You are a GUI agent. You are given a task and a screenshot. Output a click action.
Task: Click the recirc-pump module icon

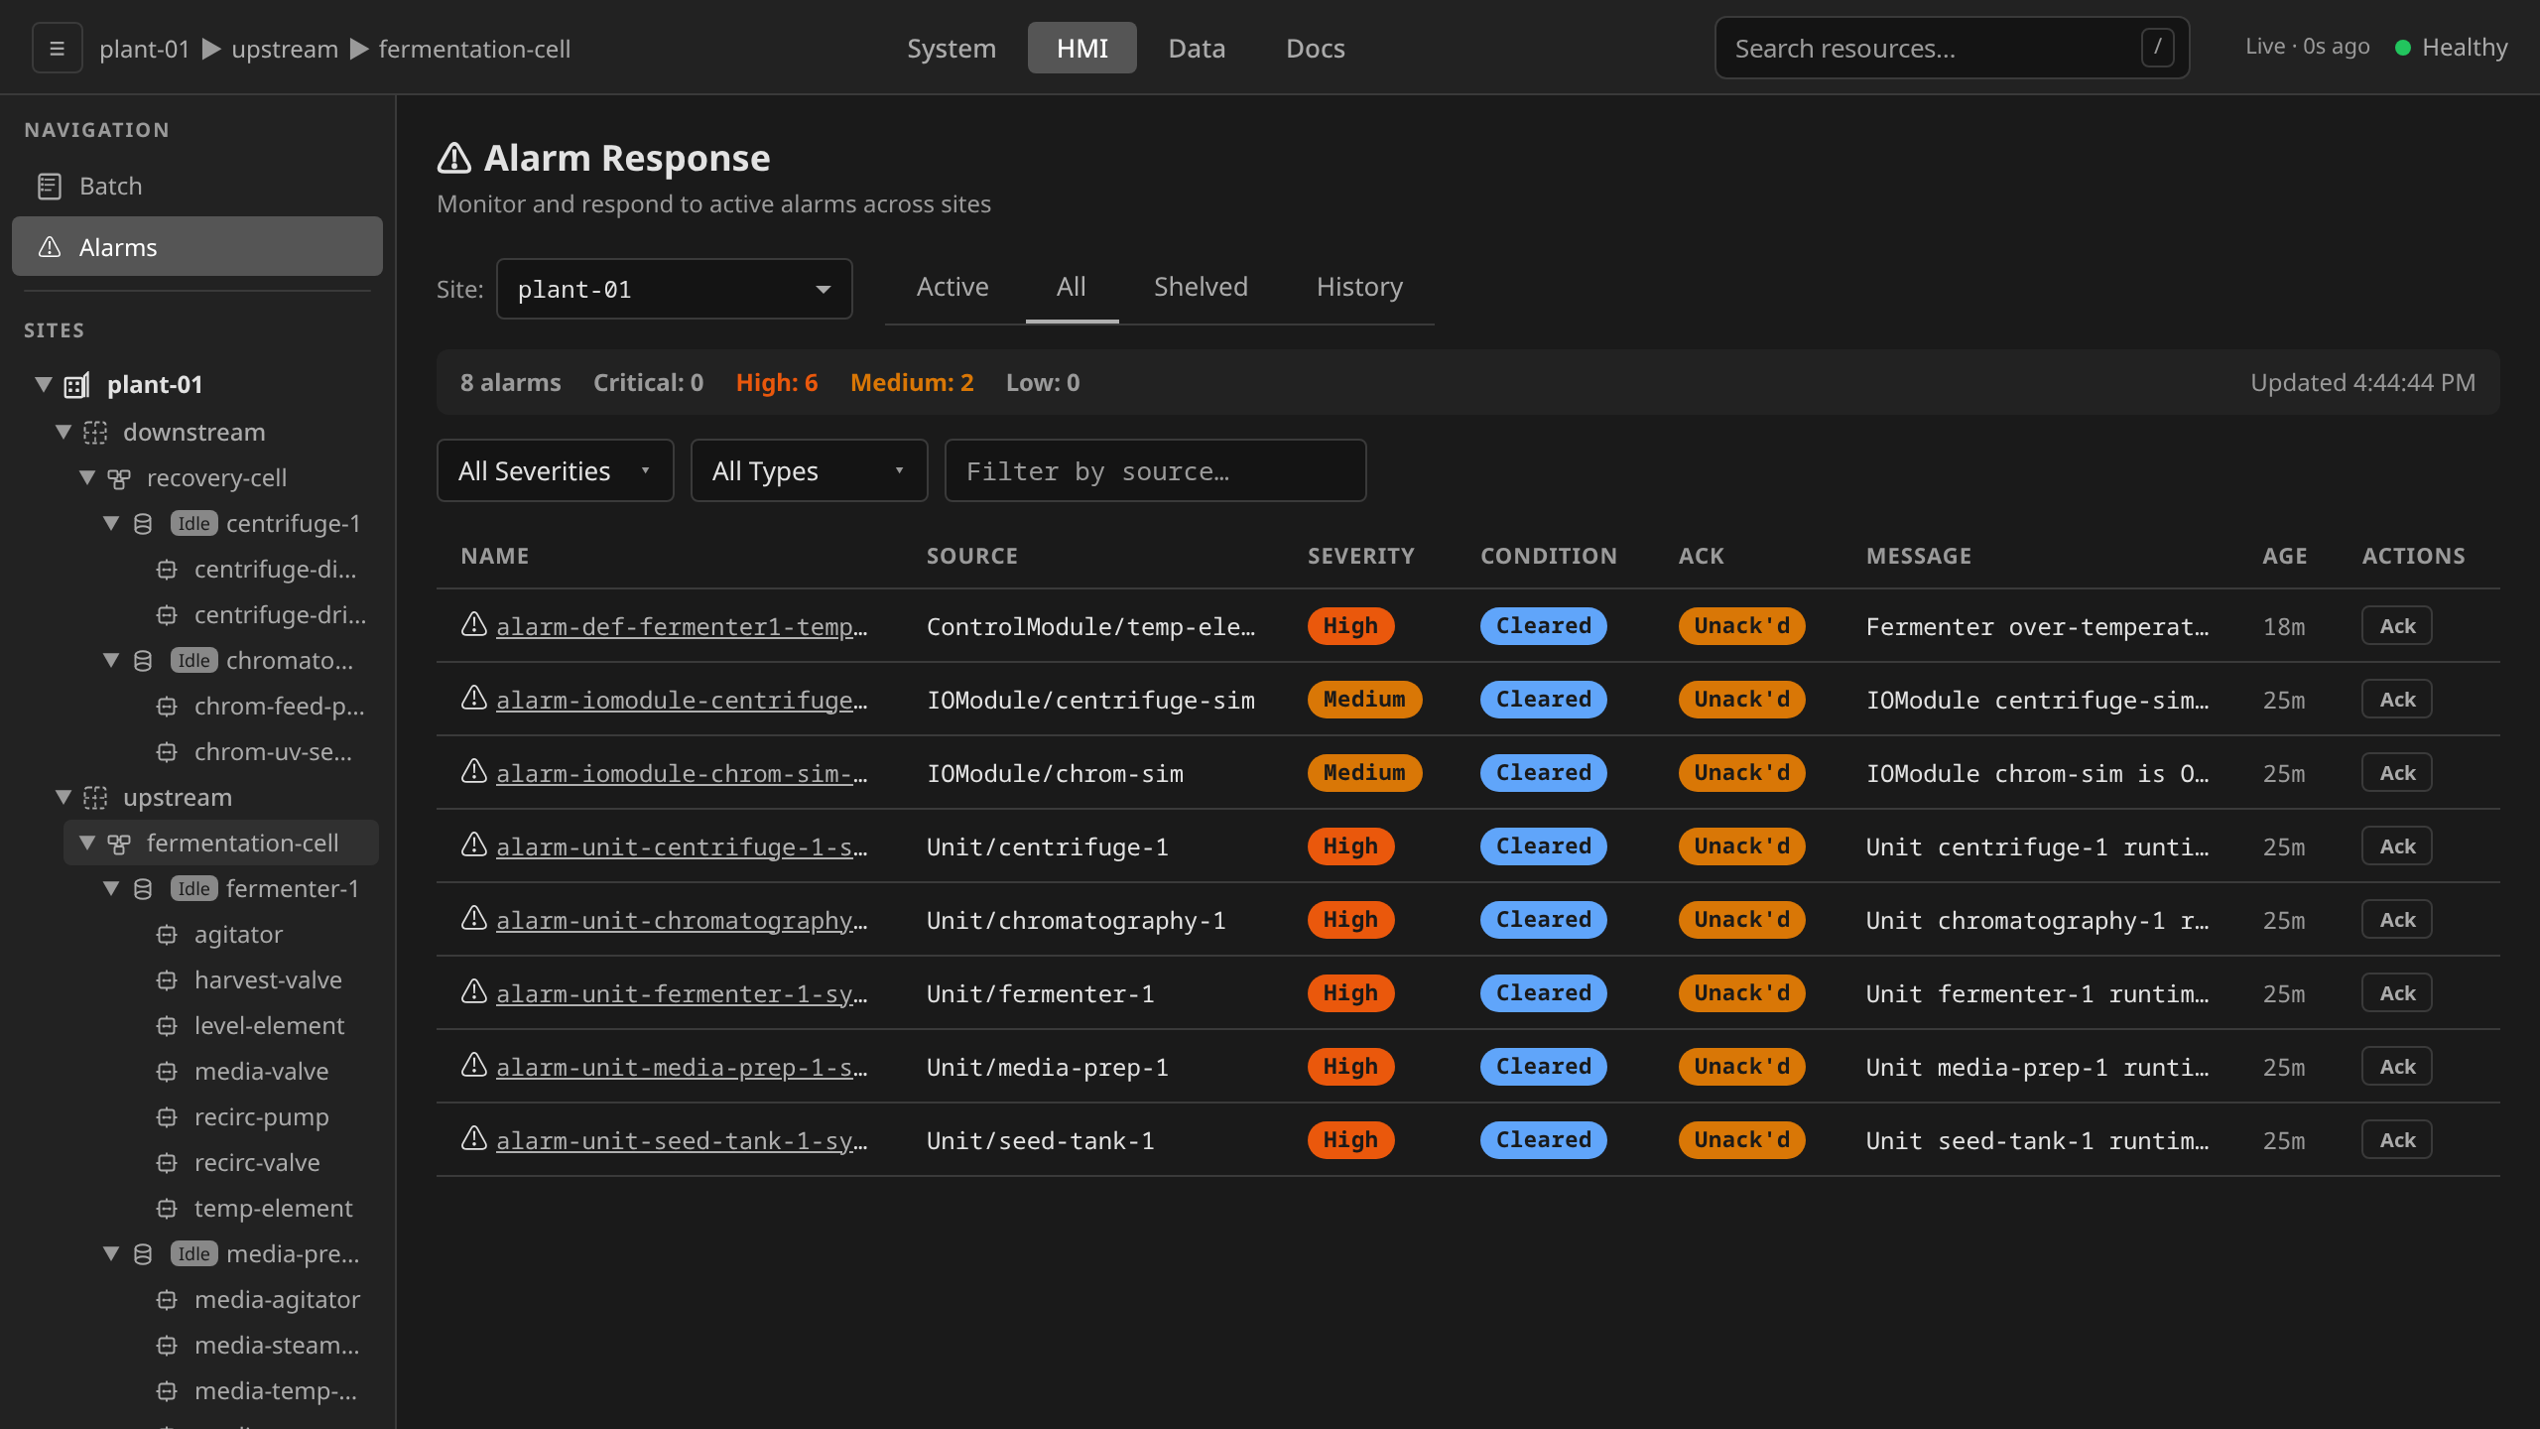coord(167,1116)
